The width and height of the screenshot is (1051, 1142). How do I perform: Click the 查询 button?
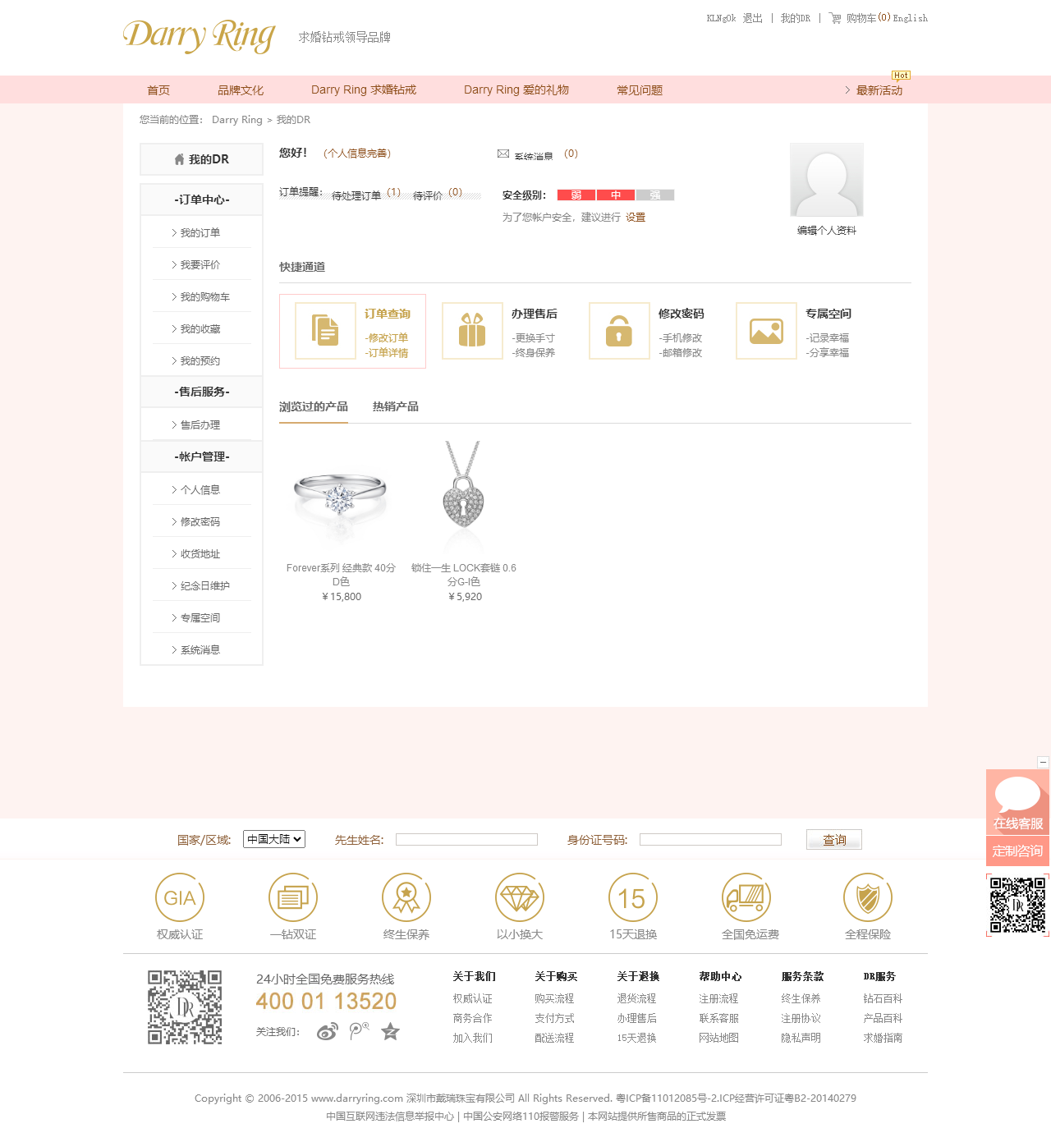click(x=833, y=840)
